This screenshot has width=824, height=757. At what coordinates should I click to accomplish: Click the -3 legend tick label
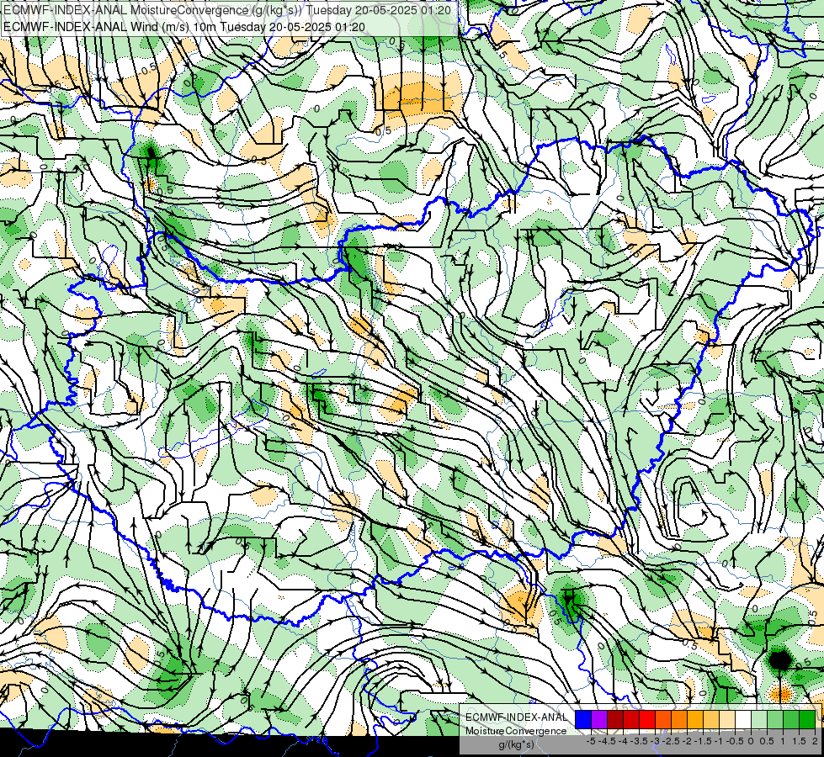tap(655, 741)
